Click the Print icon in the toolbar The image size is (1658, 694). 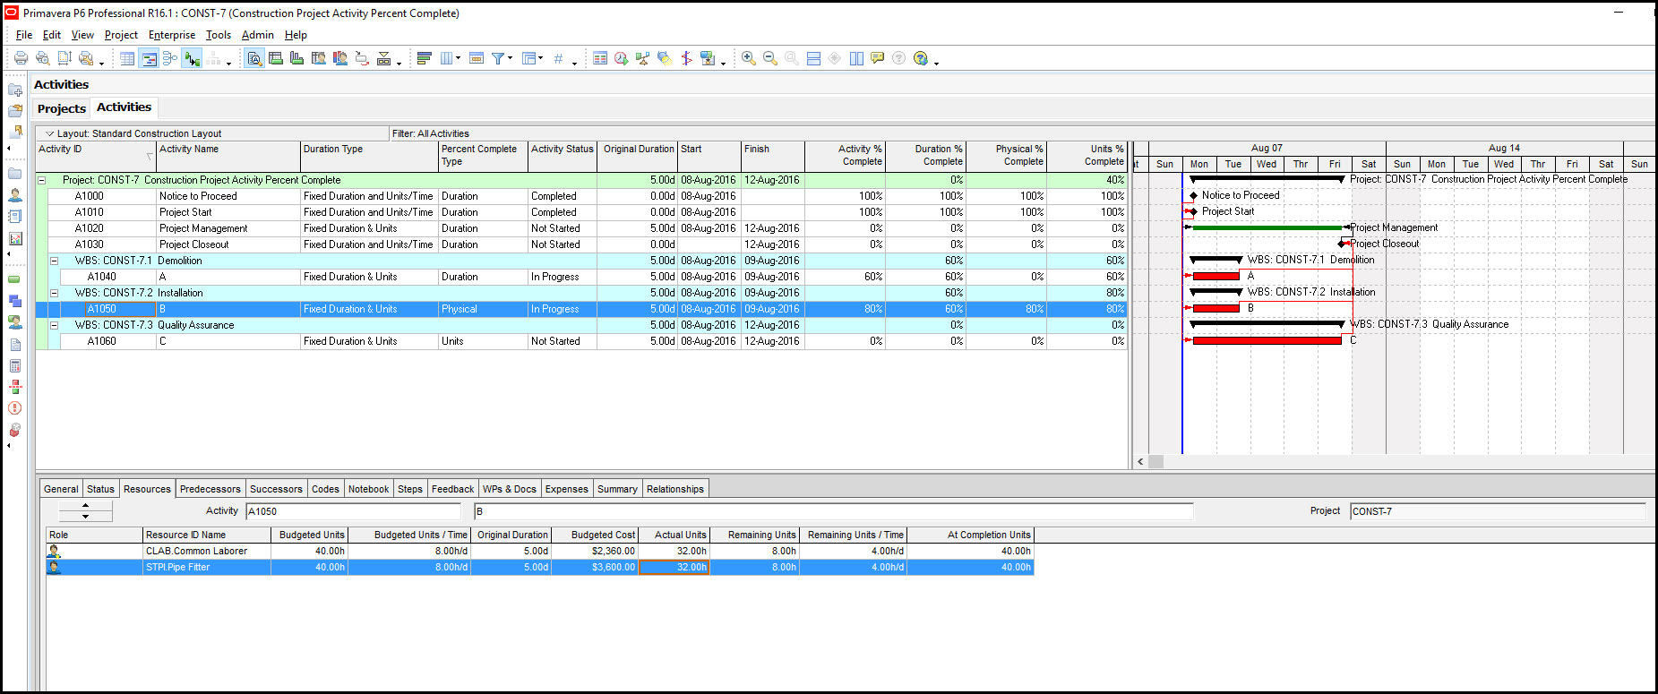click(21, 58)
